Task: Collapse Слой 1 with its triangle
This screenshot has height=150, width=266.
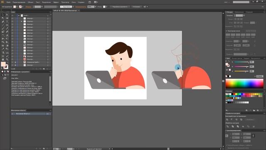Action: point(19,15)
